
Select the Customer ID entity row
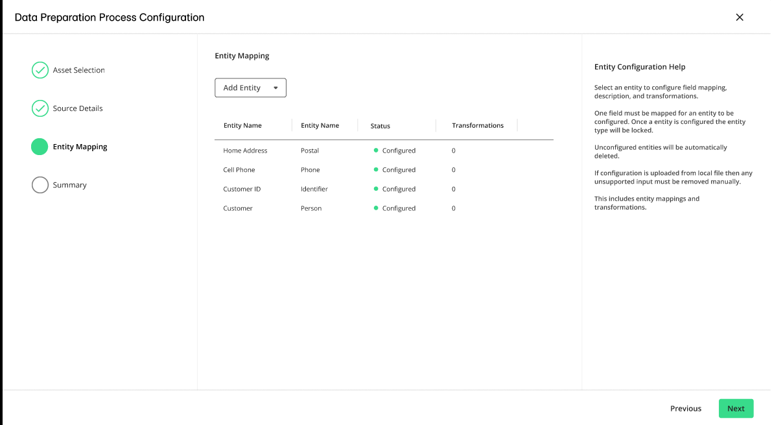click(x=242, y=189)
